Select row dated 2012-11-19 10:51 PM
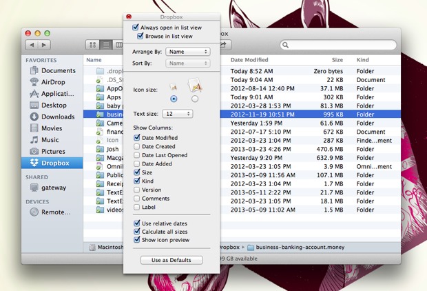Screen dimensions: 427x291 click(242, 114)
